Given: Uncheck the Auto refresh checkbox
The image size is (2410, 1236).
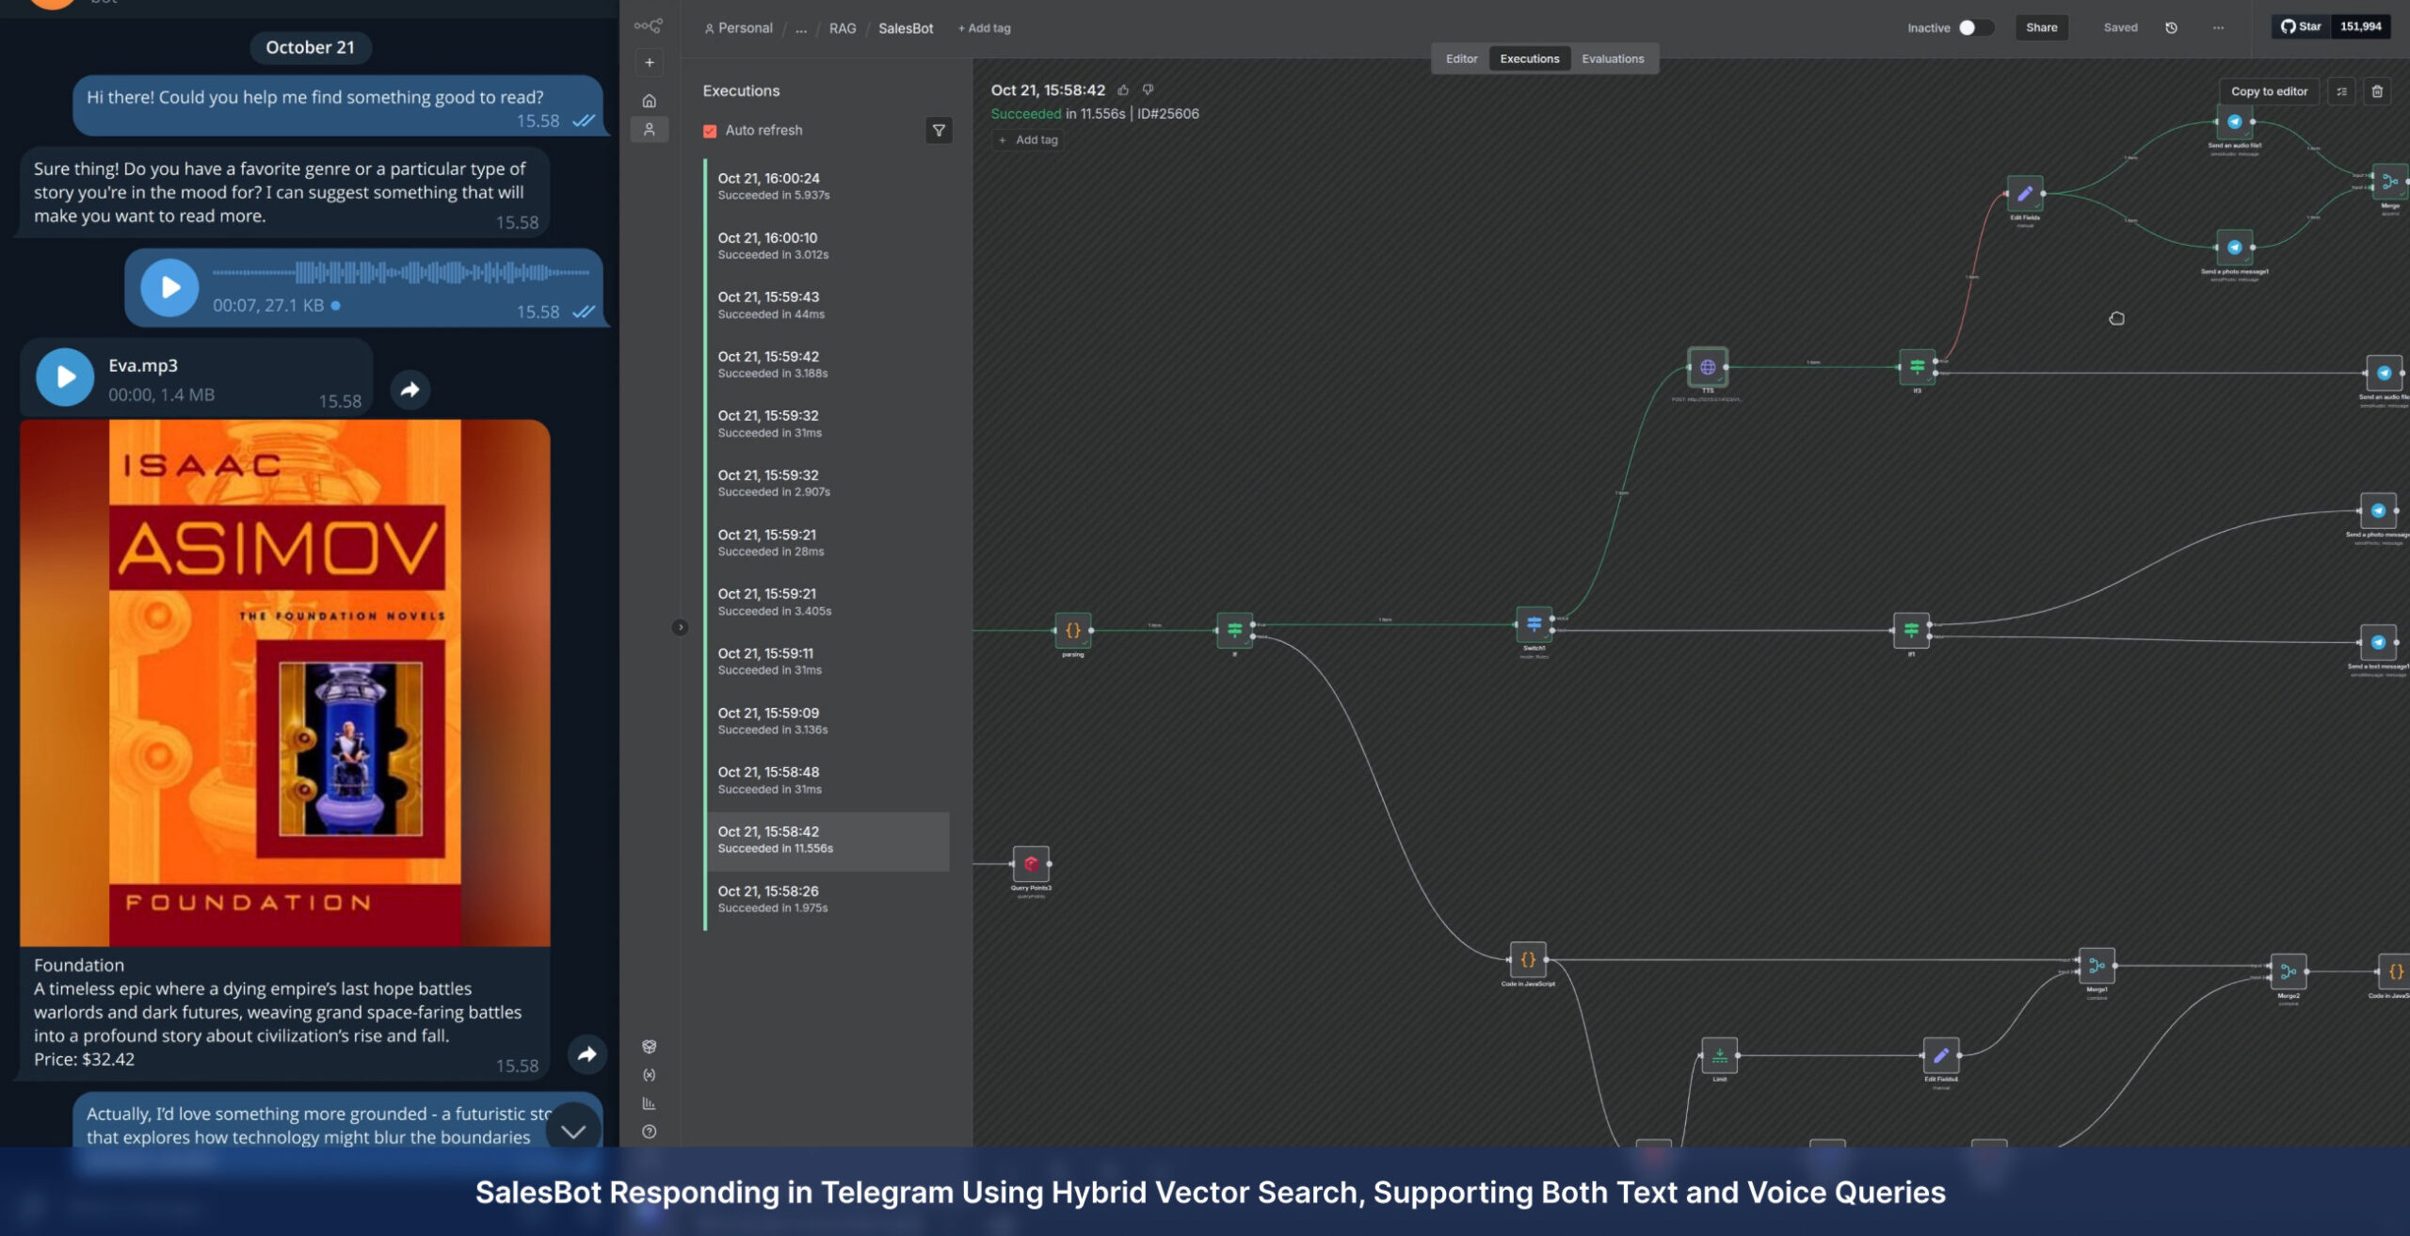Looking at the screenshot, I should click(x=710, y=131).
